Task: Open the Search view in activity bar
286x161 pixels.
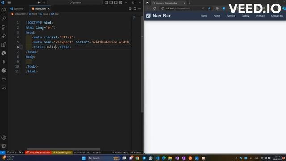Action: 4,18
